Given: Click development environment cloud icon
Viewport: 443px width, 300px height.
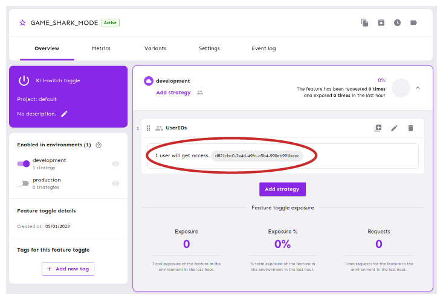Looking at the screenshot, I should [149, 81].
